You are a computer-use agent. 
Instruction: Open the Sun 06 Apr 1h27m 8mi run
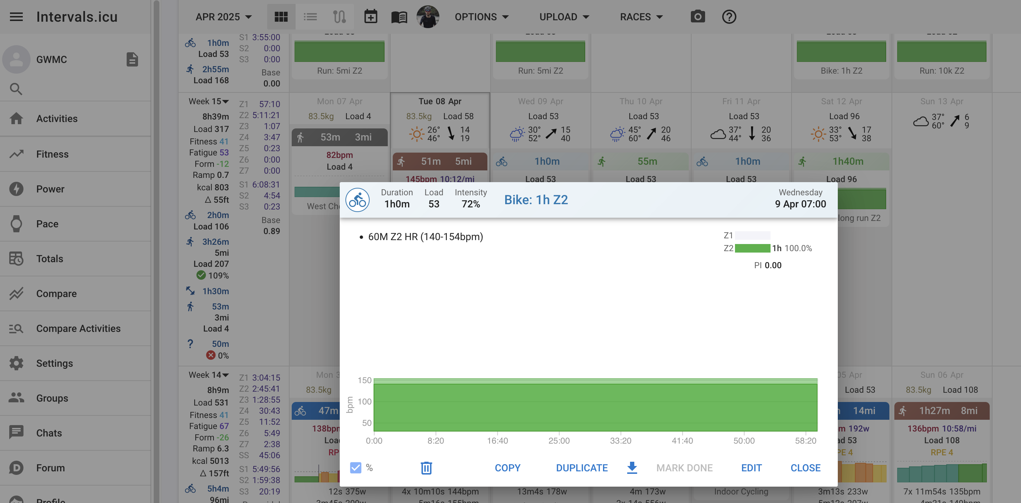[942, 411]
